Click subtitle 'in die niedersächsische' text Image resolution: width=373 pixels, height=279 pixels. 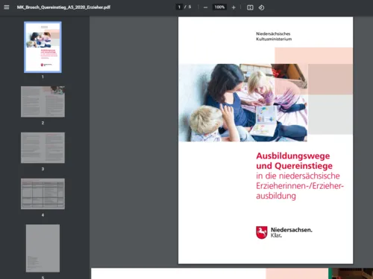coord(298,176)
